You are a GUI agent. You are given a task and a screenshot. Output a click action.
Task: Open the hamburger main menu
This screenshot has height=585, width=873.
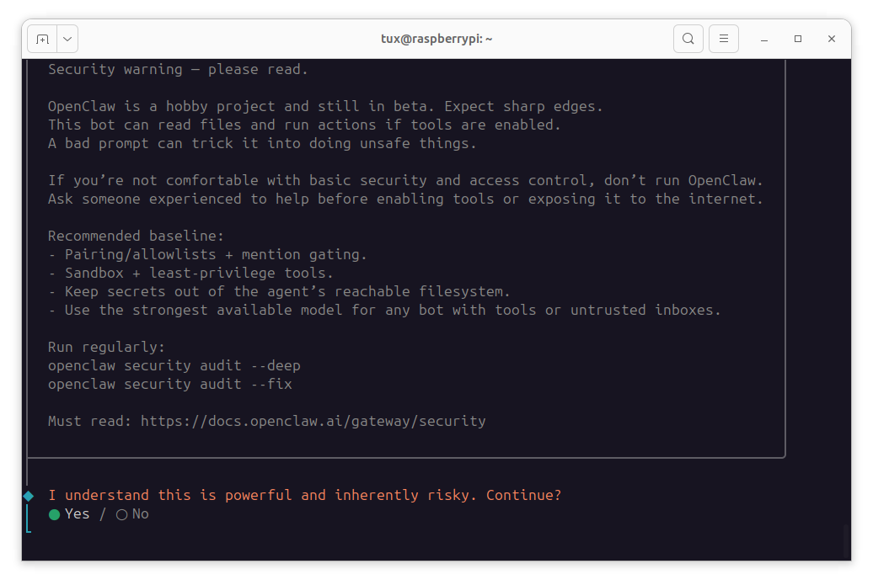click(x=724, y=39)
